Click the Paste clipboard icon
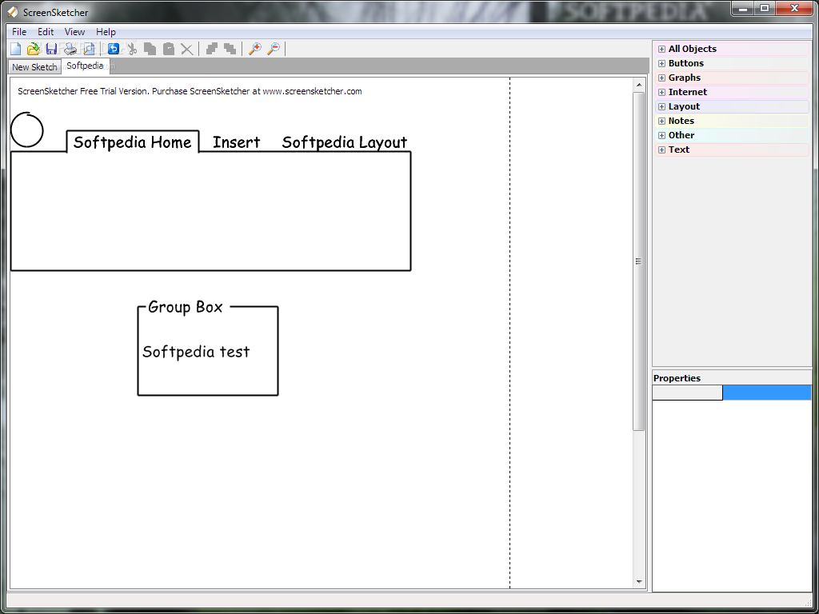This screenshot has height=614, width=819. click(x=168, y=49)
